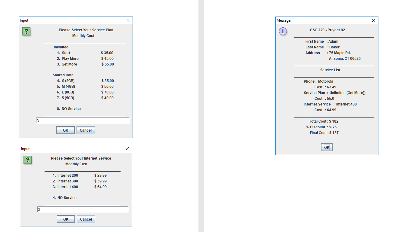Click the '$ 70.00' price text
The image size is (417, 232).
tap(107, 92)
